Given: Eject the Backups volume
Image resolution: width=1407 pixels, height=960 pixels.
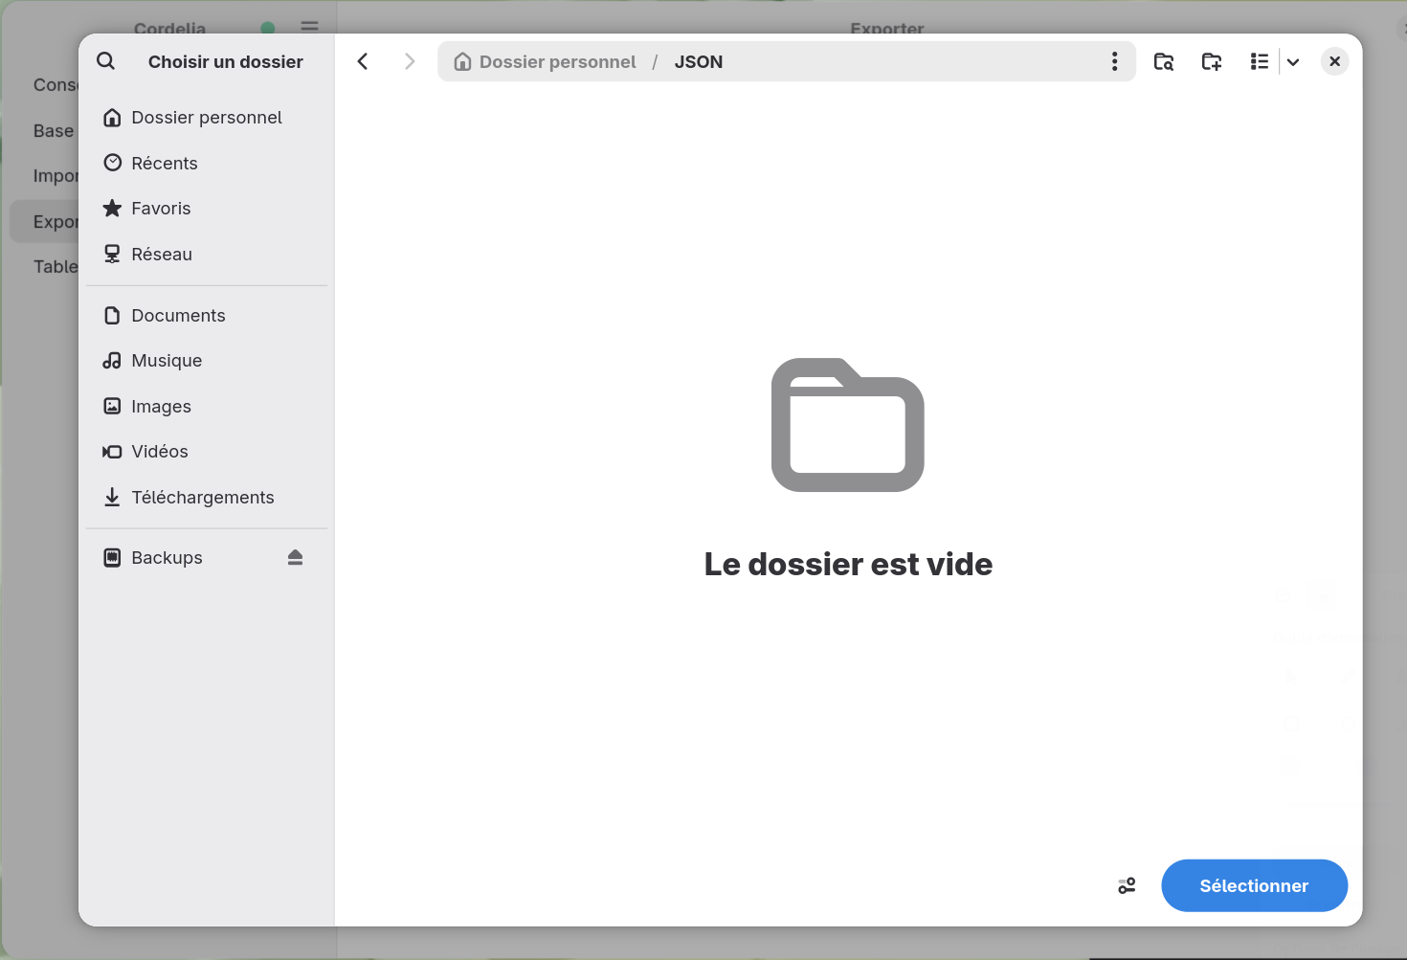Looking at the screenshot, I should (295, 558).
